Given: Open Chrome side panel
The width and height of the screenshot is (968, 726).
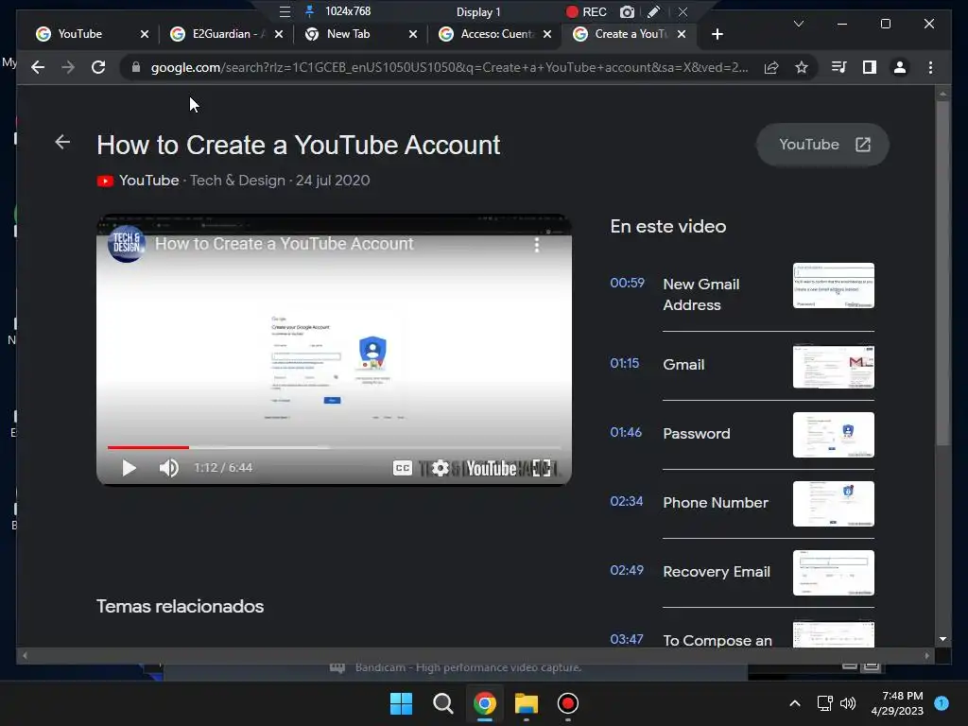Looking at the screenshot, I should (870, 67).
